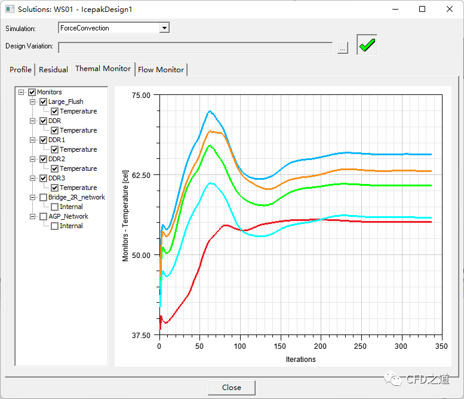Switch to the Profile tab
This screenshot has height=399, width=464.
coord(20,70)
